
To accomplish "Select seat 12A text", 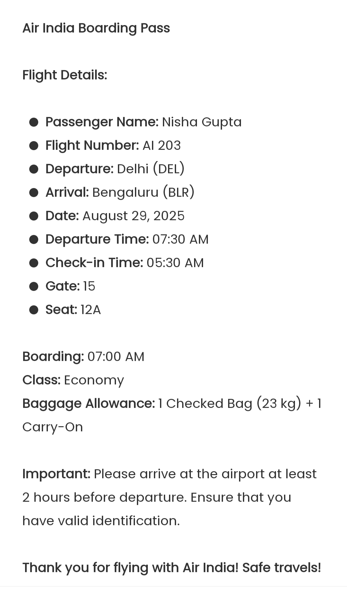I will [91, 310].
